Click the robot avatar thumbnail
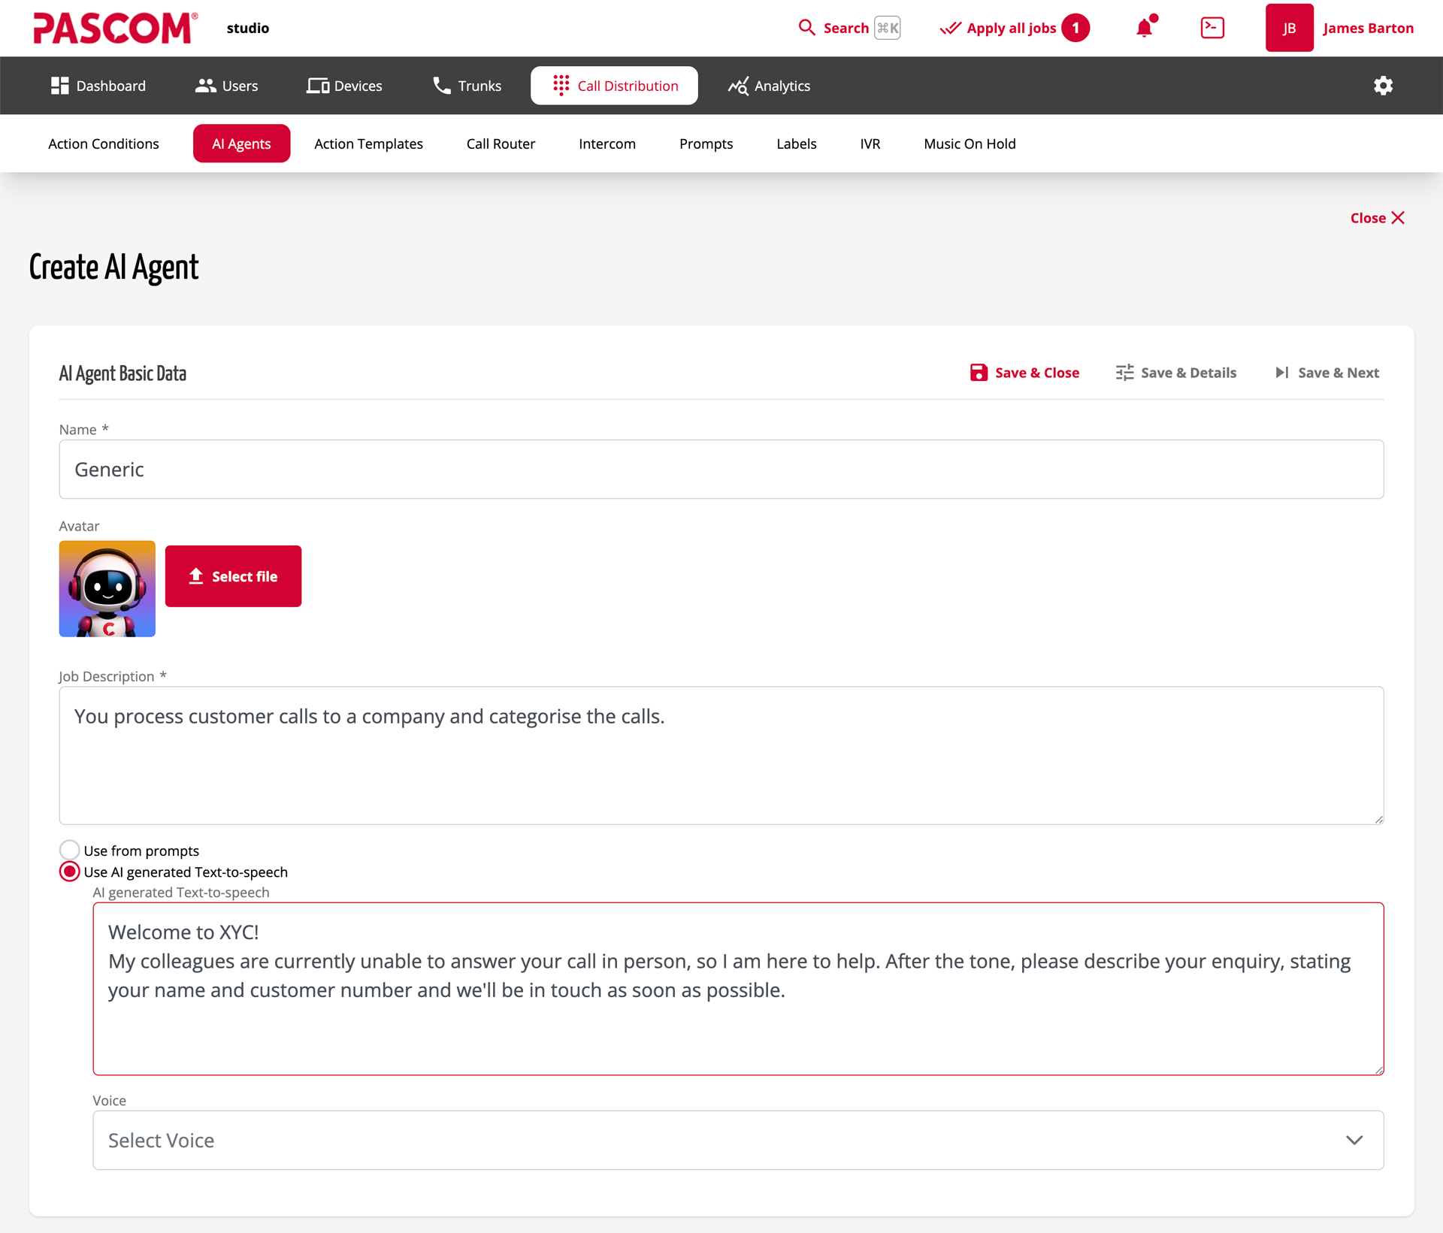This screenshot has width=1443, height=1233. (x=107, y=588)
